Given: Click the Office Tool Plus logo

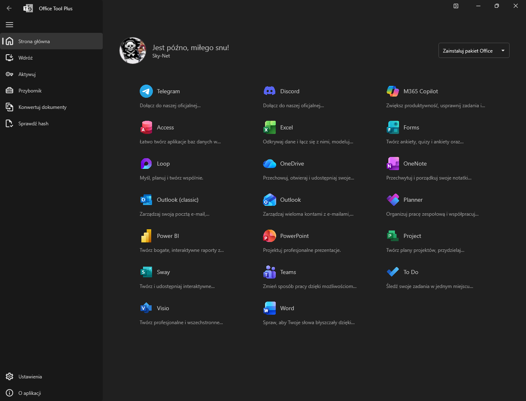Looking at the screenshot, I should click(28, 8).
